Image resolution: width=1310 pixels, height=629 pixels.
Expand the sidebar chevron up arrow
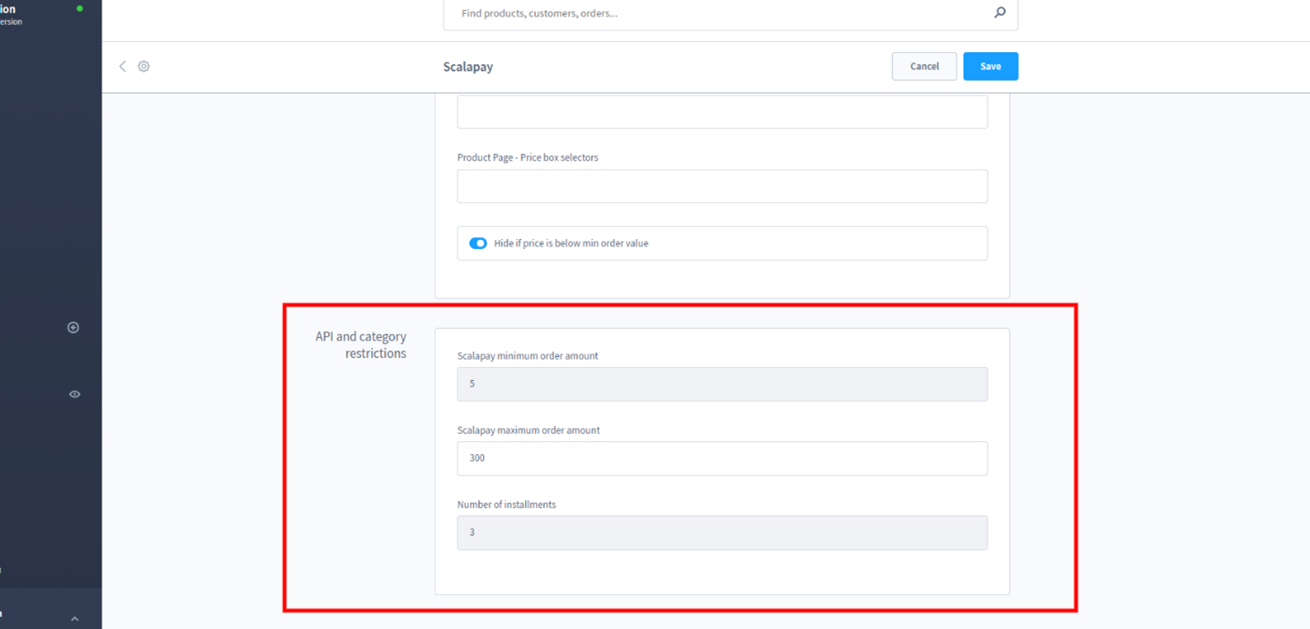74,619
